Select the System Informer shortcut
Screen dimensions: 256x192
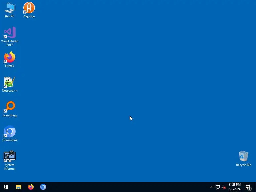pos(10,160)
